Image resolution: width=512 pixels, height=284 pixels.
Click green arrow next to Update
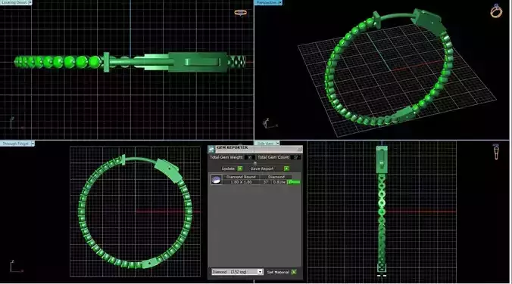pos(240,168)
